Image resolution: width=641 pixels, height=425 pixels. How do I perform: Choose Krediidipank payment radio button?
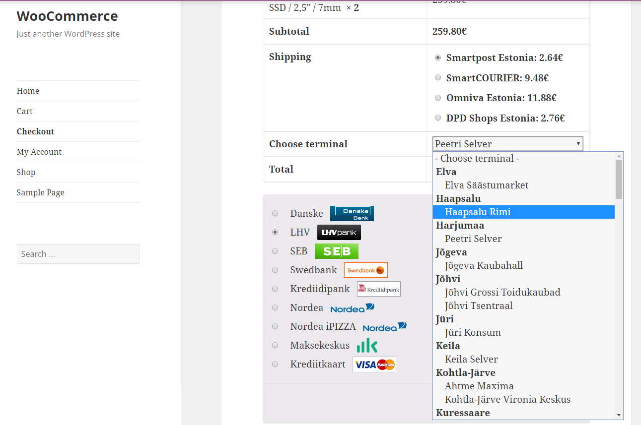tap(275, 289)
